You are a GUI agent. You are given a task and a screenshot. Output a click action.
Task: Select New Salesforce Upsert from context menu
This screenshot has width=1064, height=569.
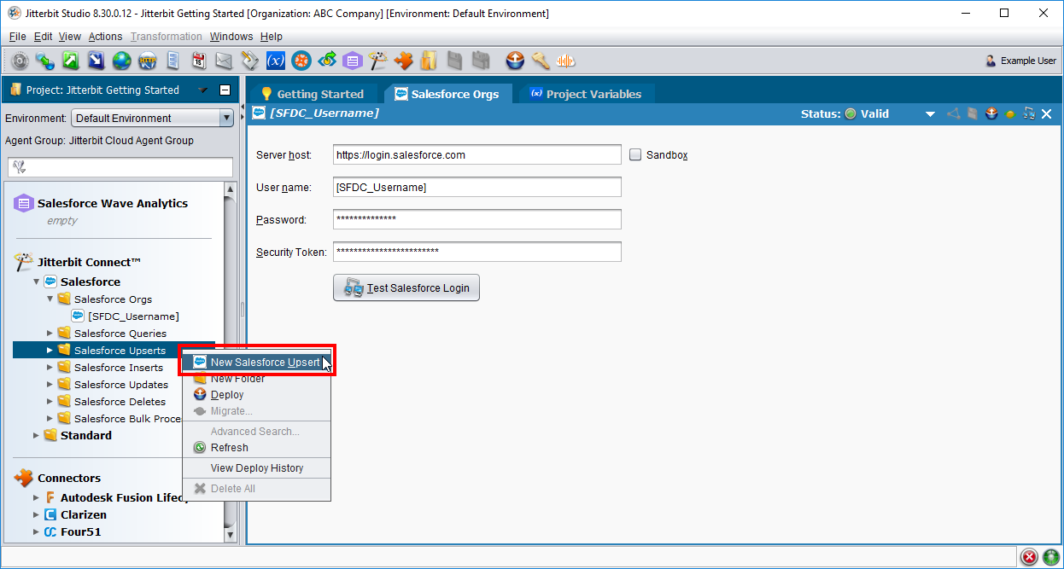(x=265, y=362)
